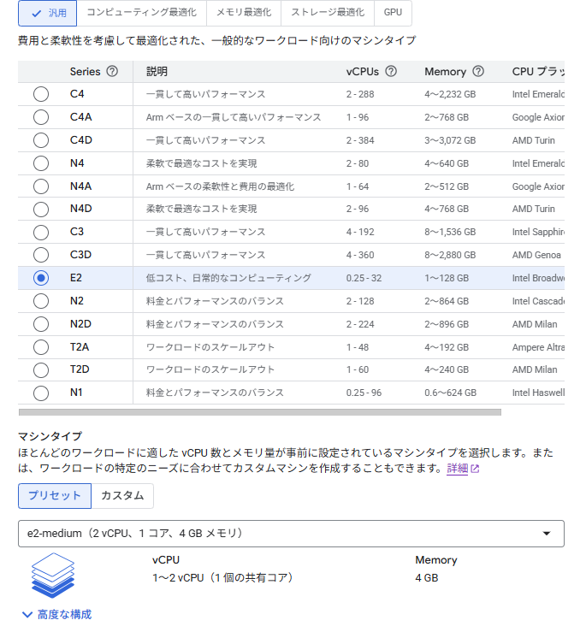Screen dimensions: 586x632
Task: Open the 詳細 link
Action: pos(457,469)
